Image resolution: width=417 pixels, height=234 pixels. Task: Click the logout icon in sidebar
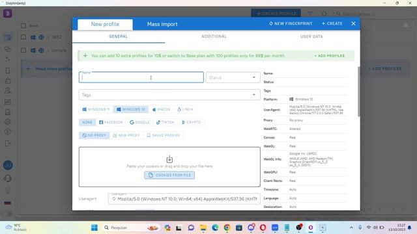[8, 143]
